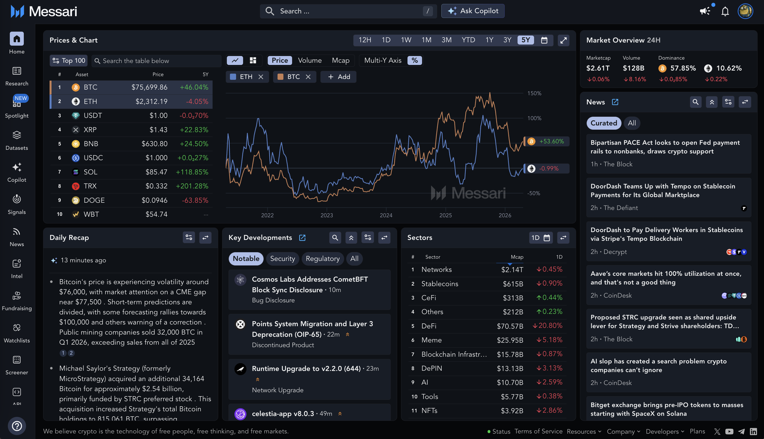
Task: Switch to Regulatory developments tab
Action: coord(322,259)
